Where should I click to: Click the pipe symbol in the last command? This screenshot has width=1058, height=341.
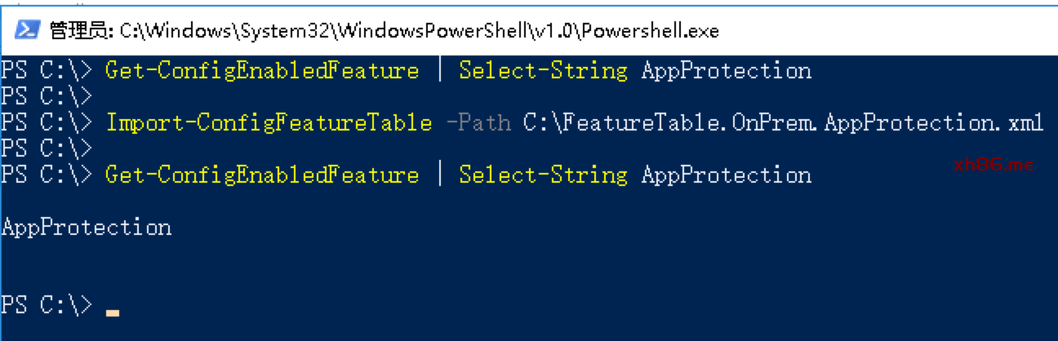pos(439,175)
